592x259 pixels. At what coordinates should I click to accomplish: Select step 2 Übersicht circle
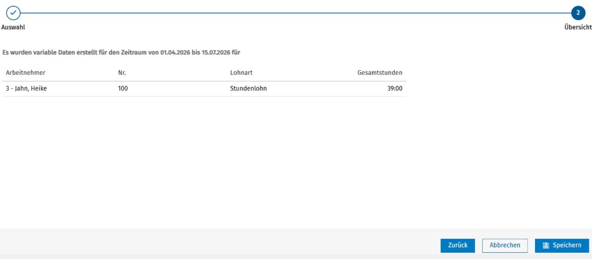click(x=578, y=13)
